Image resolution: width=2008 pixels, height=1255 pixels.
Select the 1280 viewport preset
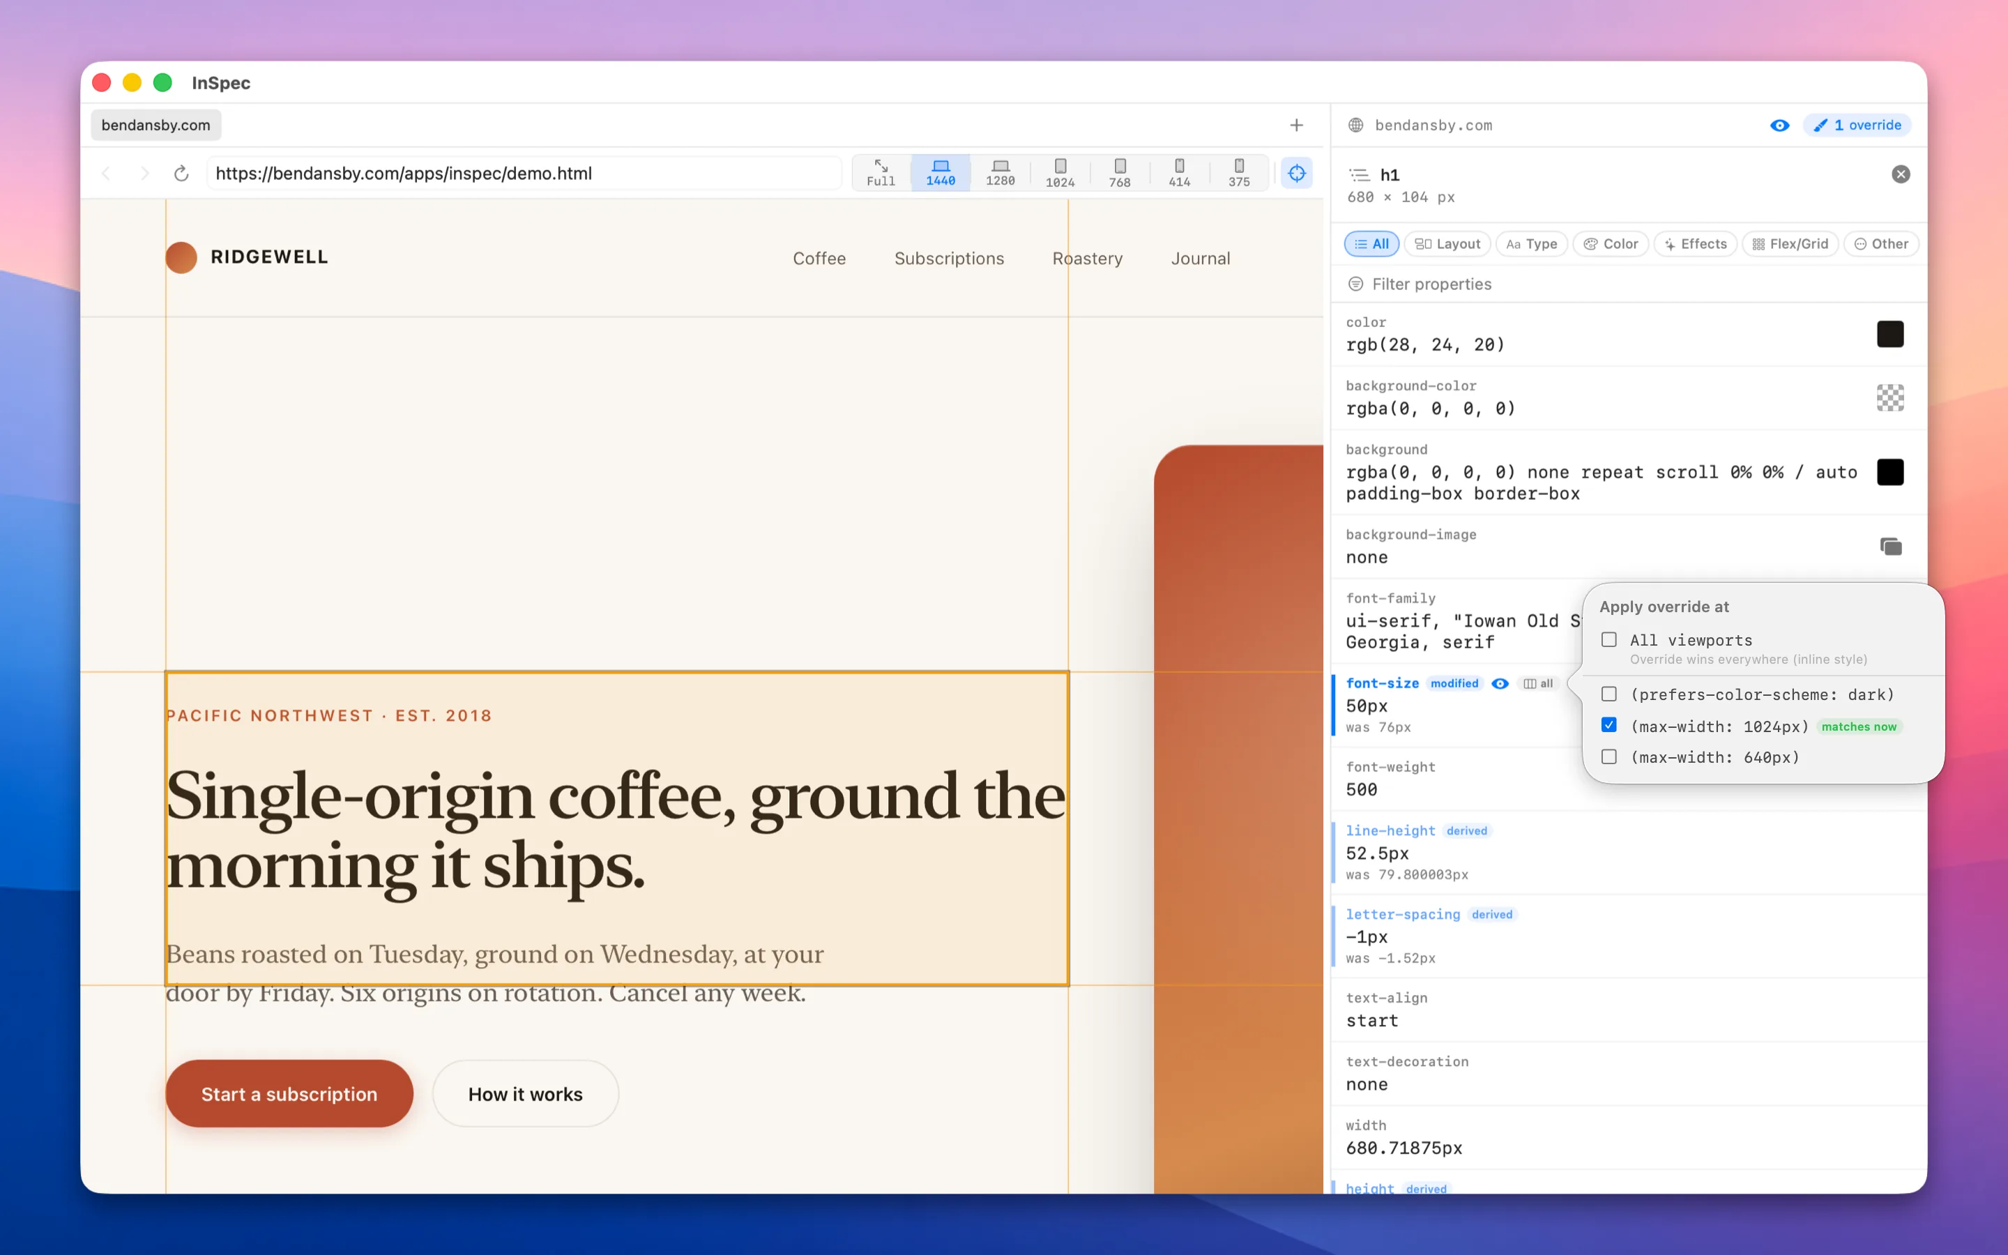pos(1000,173)
